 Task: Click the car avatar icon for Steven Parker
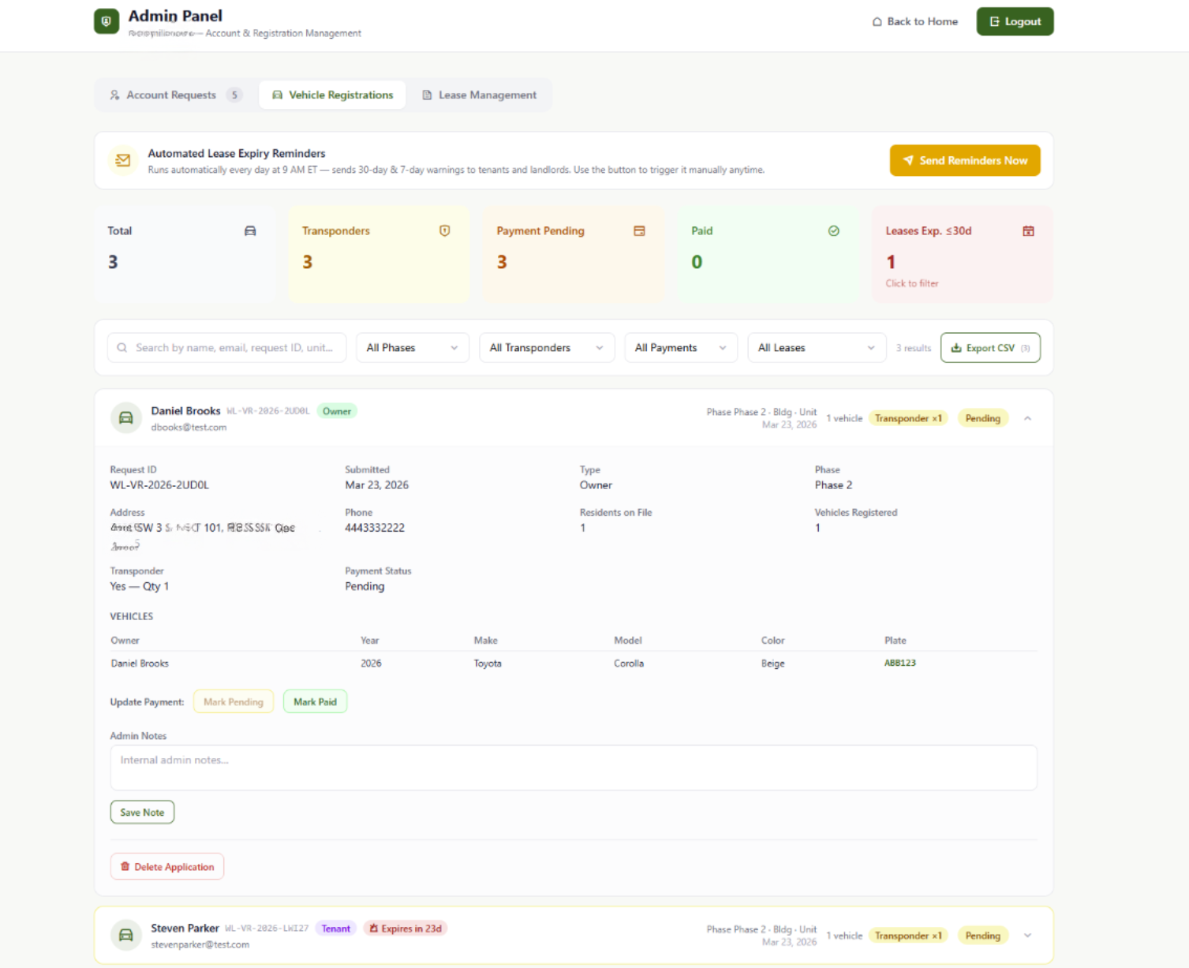(x=126, y=936)
